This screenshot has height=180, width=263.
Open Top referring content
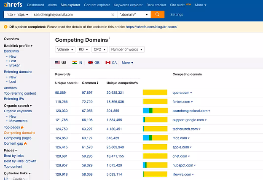coord(20,93)
